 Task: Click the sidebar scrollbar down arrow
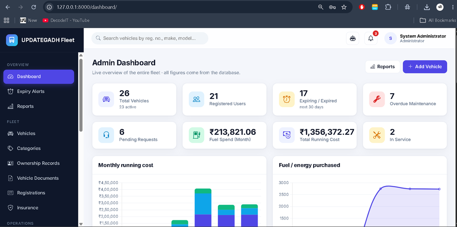pyautogui.click(x=81, y=224)
